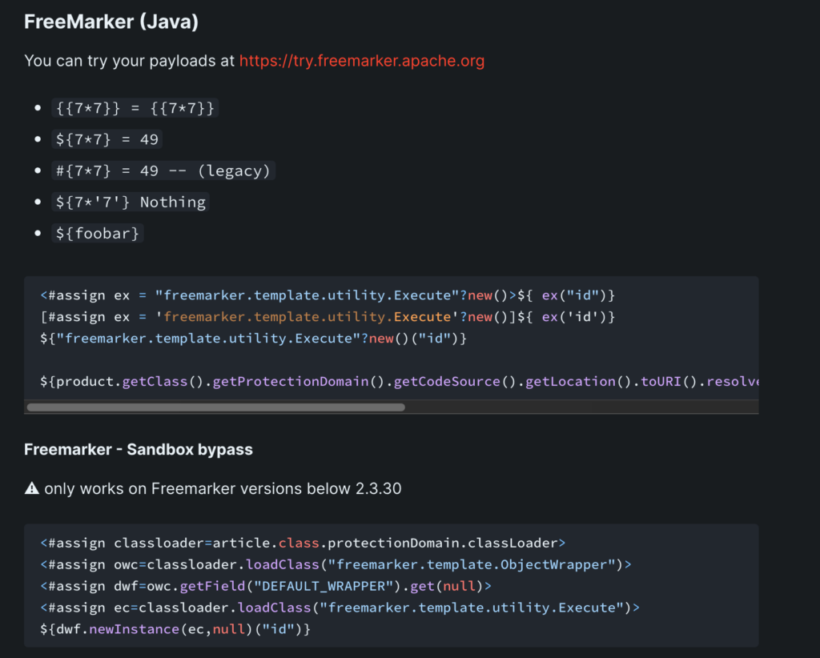Click 'only works on Freemarker versions below 2.3.30'
Image resolution: width=820 pixels, height=658 pixels.
[223, 488]
